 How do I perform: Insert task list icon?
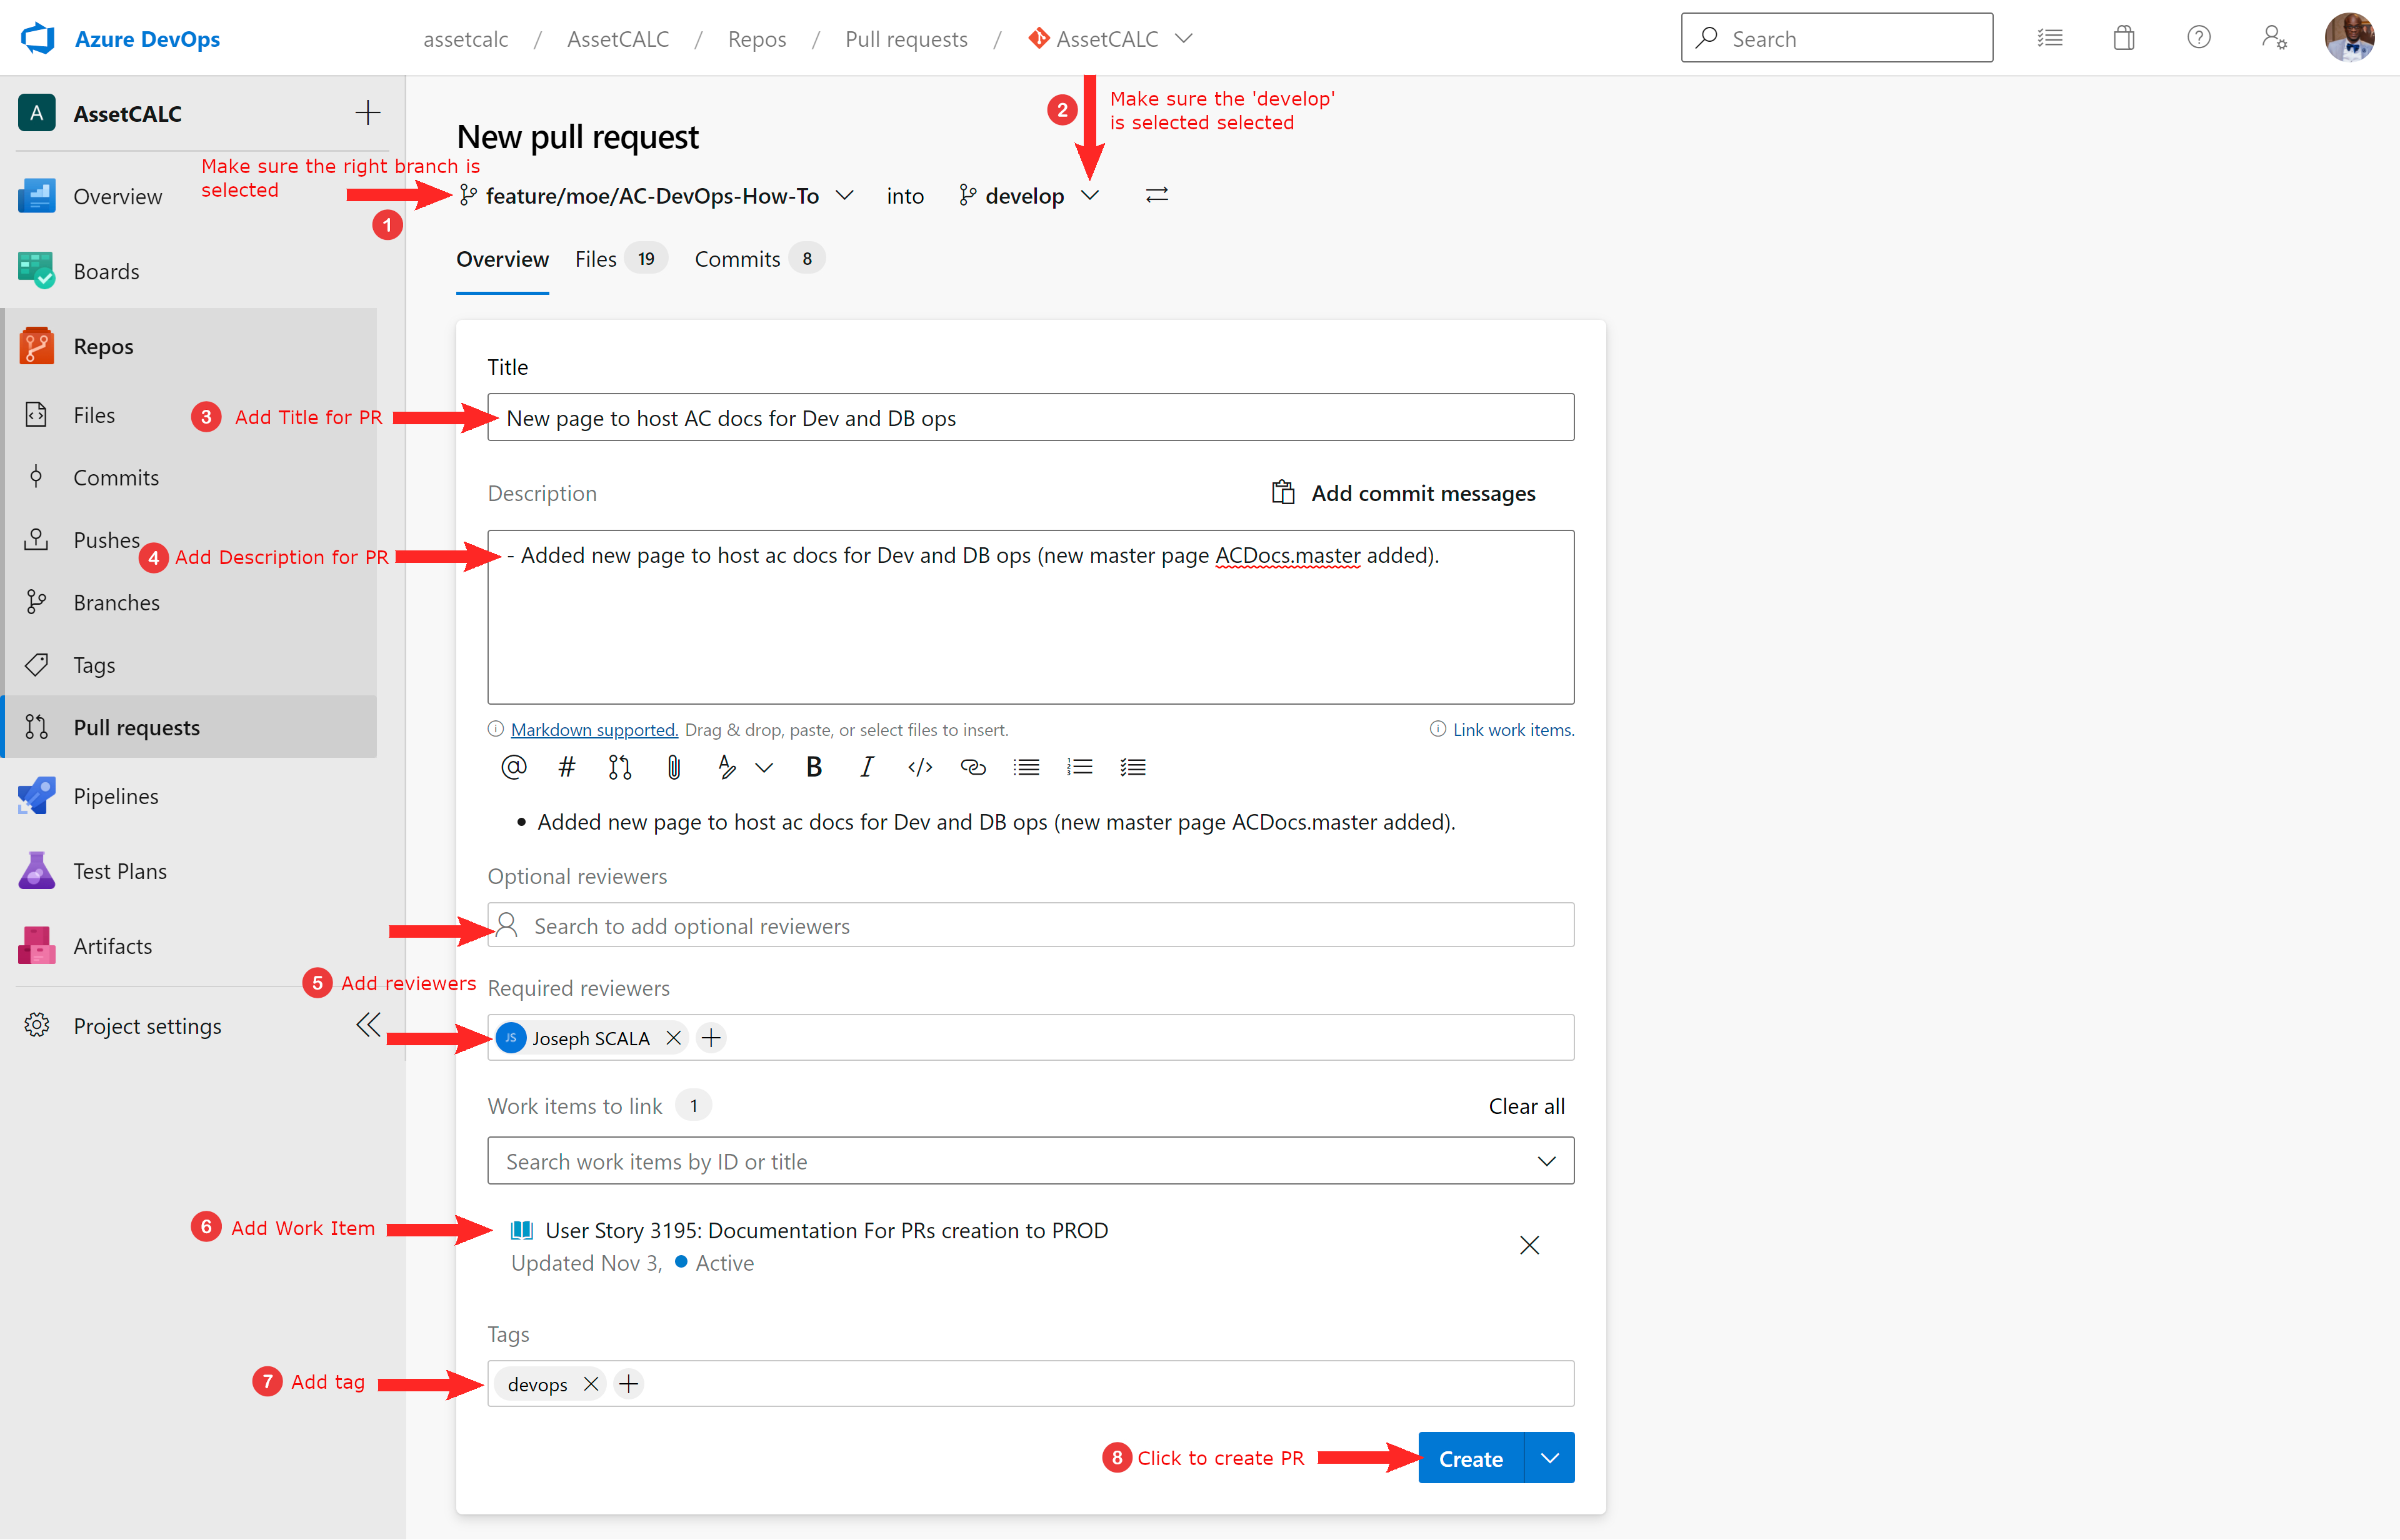[x=1132, y=767]
